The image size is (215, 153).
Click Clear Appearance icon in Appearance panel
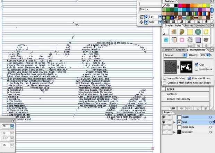[x=181, y=108]
